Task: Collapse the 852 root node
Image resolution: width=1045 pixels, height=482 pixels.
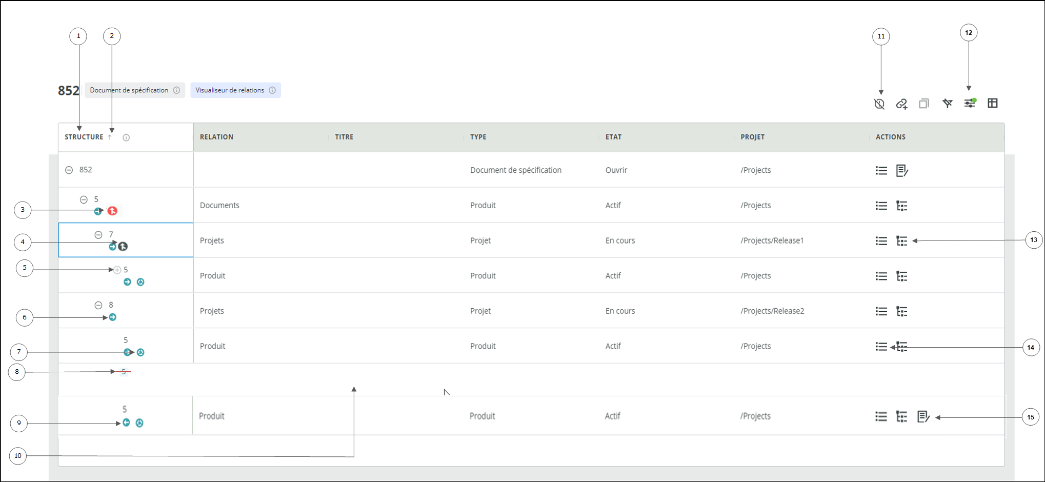Action: click(69, 170)
